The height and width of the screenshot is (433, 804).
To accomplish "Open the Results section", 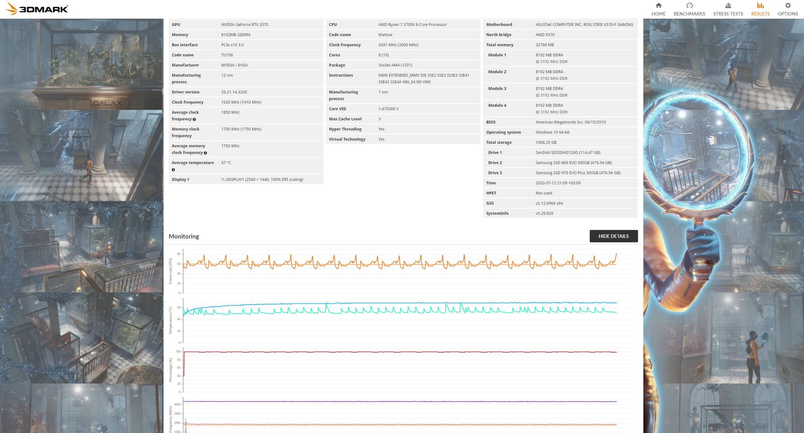I will coord(760,9).
